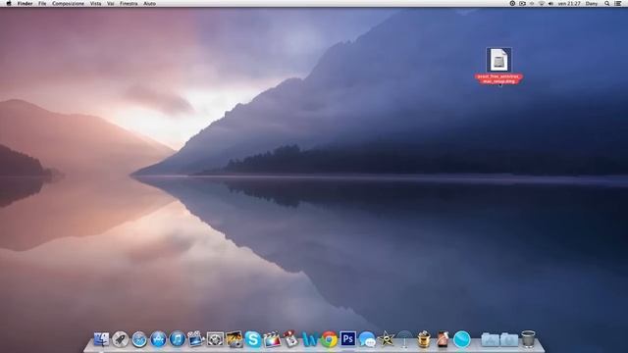Open the volume menu bar icon
The image size is (628, 353).
pos(551,3)
